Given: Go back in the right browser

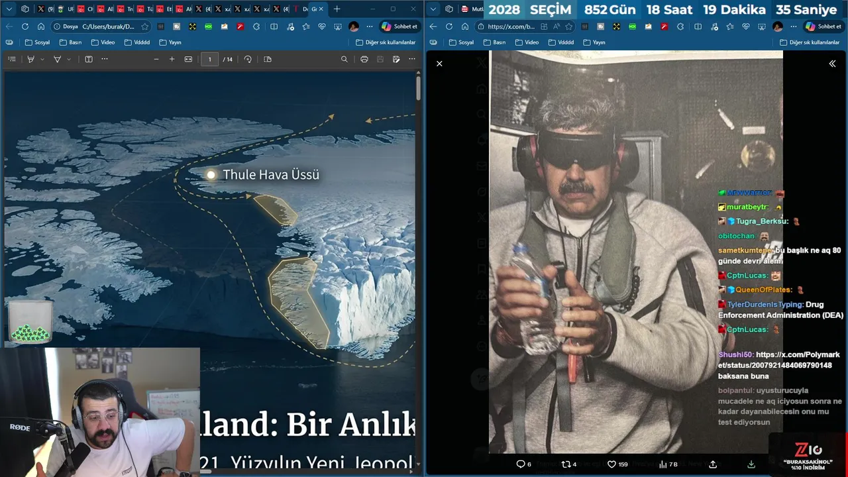Looking at the screenshot, I should point(433,26).
